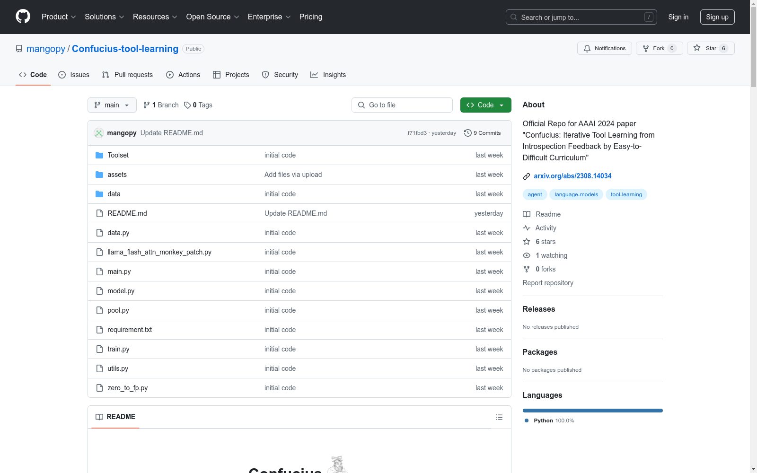Open llama_flash_attn_monkey_patch.py file
Image resolution: width=757 pixels, height=473 pixels.
[159, 252]
